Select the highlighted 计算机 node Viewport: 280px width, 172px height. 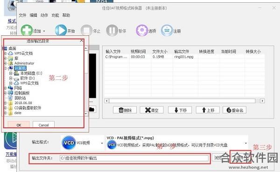pos(20,68)
